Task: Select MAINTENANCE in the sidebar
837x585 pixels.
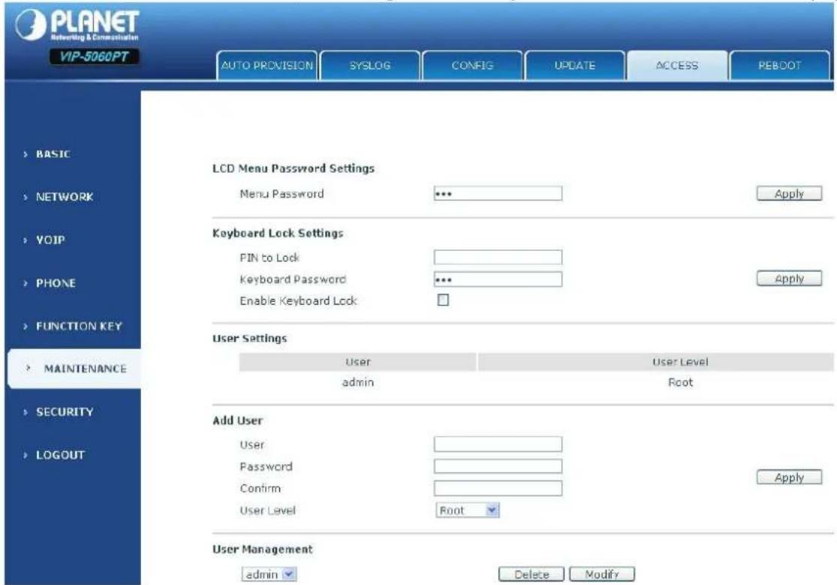Action: [75, 369]
